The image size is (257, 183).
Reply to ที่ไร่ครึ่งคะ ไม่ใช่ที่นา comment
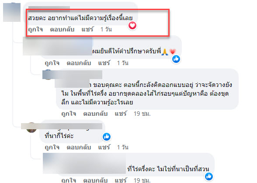click(x=95, y=180)
